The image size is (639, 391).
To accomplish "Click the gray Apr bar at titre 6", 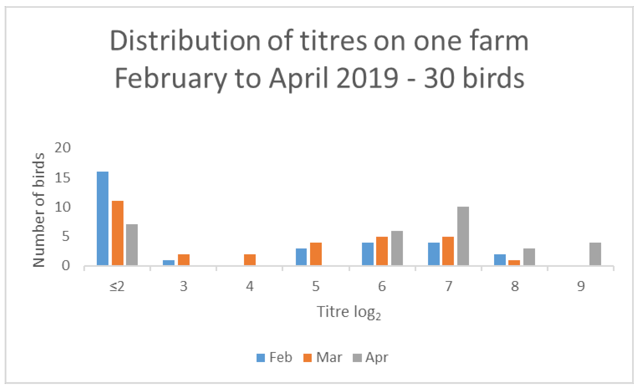I will pos(397,248).
